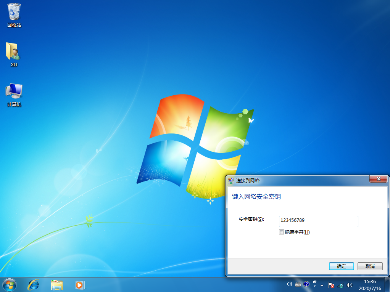Restore the language bar with its restore button
The height and width of the screenshot is (292, 390).
coord(315,282)
